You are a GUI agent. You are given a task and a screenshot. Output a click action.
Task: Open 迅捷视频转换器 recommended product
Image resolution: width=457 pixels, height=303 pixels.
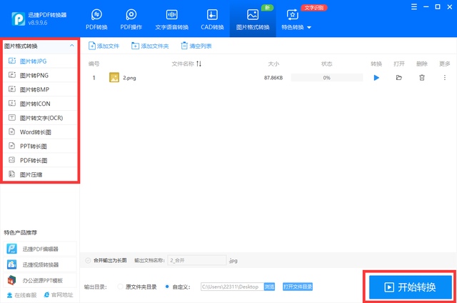[40, 264]
